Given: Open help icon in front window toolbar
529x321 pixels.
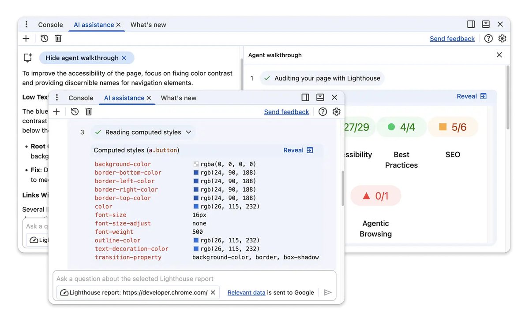Looking at the screenshot, I should pos(323,111).
